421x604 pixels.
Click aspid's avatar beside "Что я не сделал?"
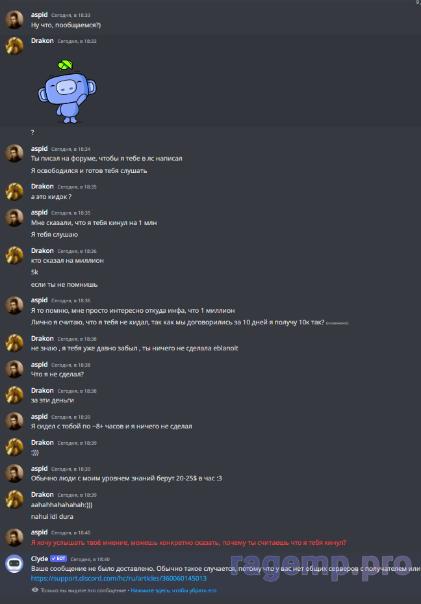tap(14, 370)
